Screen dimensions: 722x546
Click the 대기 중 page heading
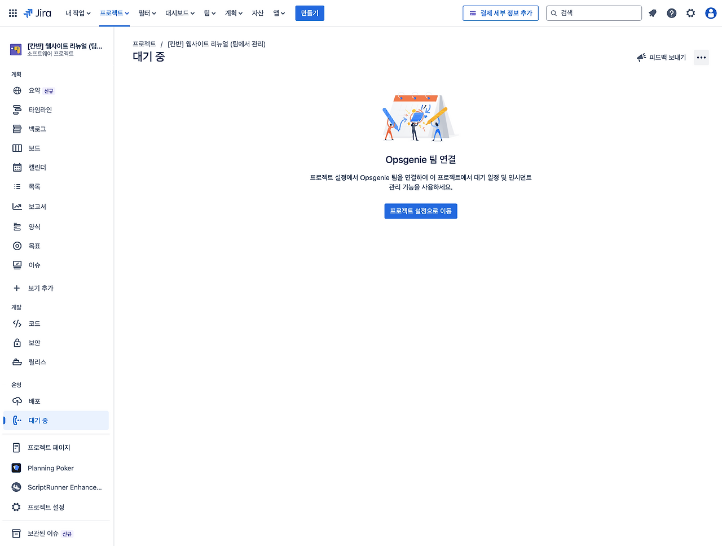pos(149,56)
